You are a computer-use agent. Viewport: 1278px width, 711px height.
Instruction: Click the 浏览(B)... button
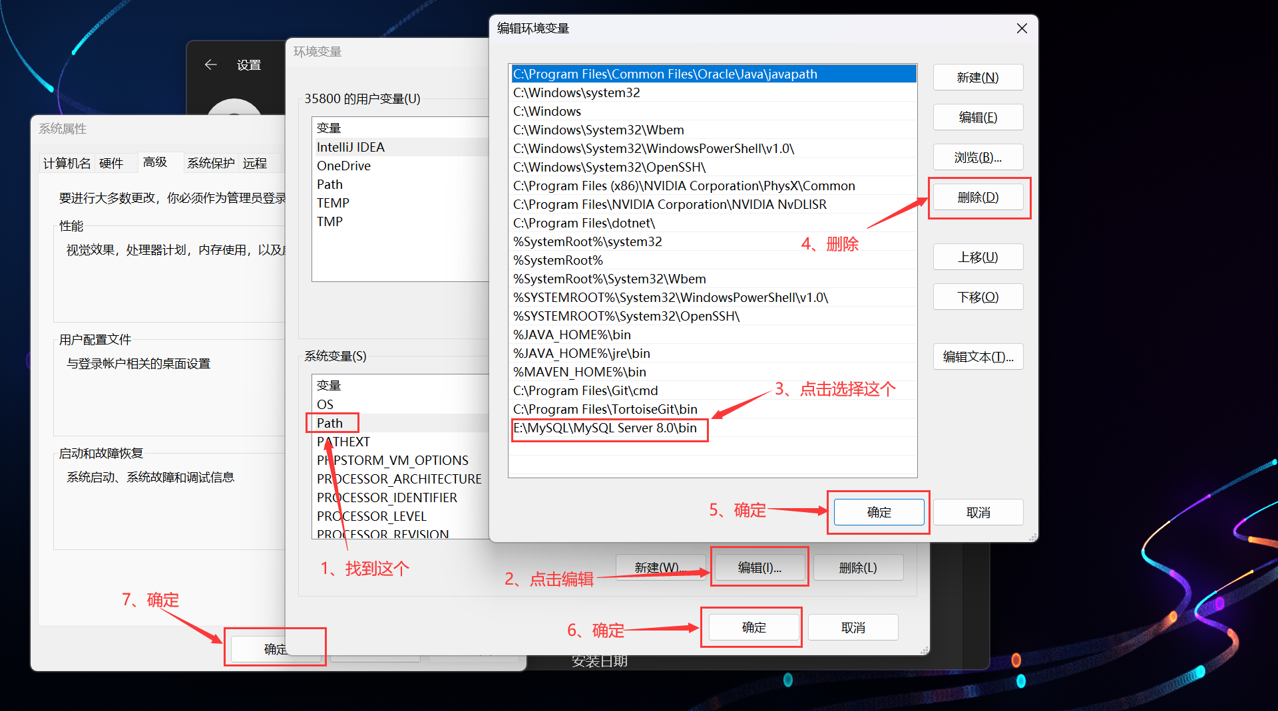(x=978, y=157)
